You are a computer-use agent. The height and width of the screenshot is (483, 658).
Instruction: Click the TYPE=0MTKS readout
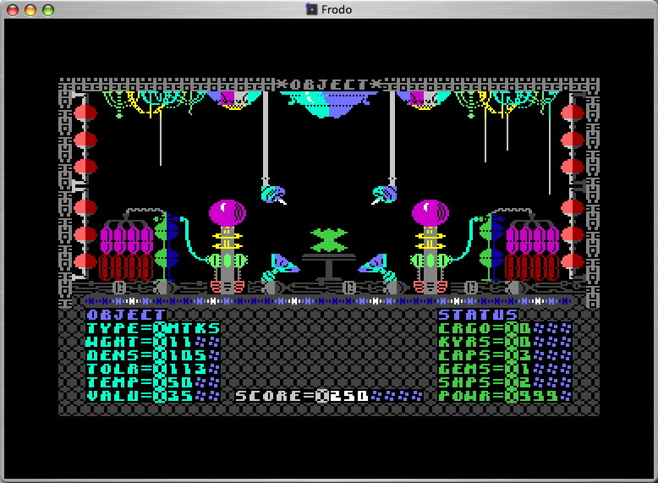[153, 328]
